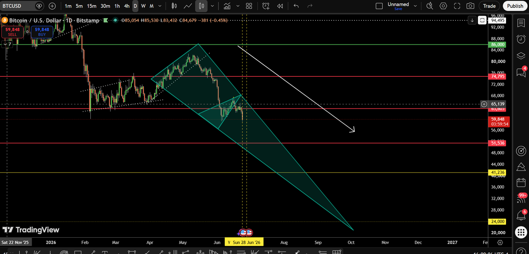Open indicator templates grid icon
This screenshot has height=254, width=529.
pos(249,6)
